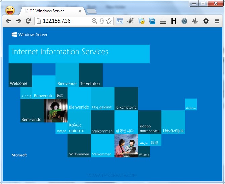Click the Microsoft logo text
This screenshot has height=184, width=225.
[x=19, y=155]
